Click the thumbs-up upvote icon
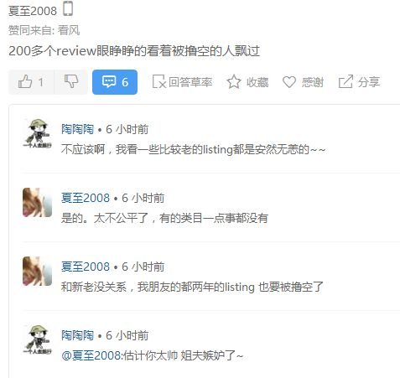Screen dimensions: 400x378 pyautogui.click(x=25, y=82)
